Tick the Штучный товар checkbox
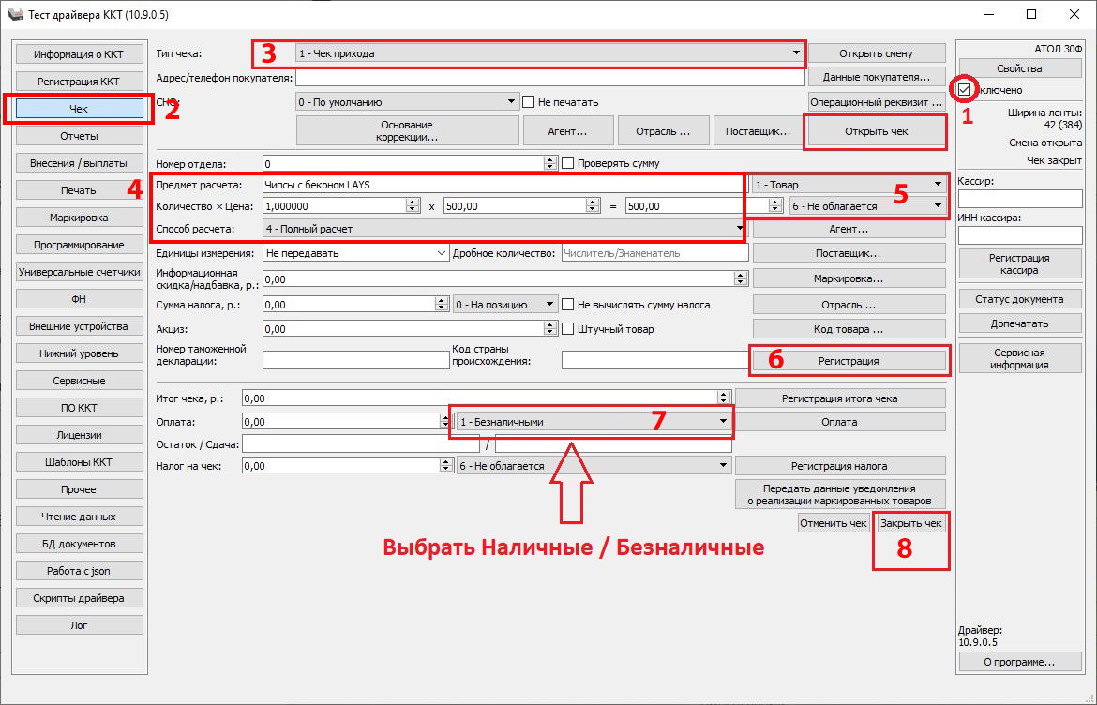1097x705 pixels. [x=567, y=329]
